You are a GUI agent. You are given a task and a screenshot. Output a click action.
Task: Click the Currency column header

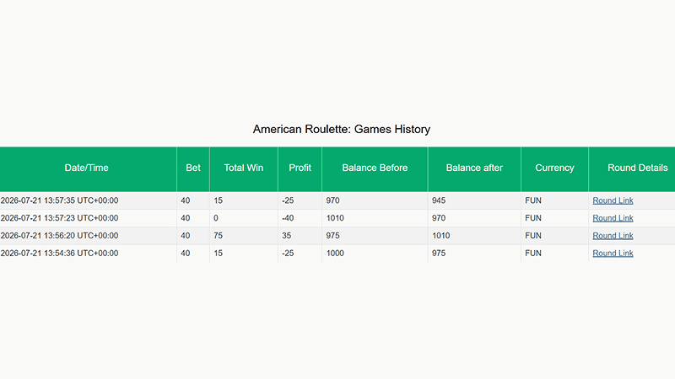(554, 168)
